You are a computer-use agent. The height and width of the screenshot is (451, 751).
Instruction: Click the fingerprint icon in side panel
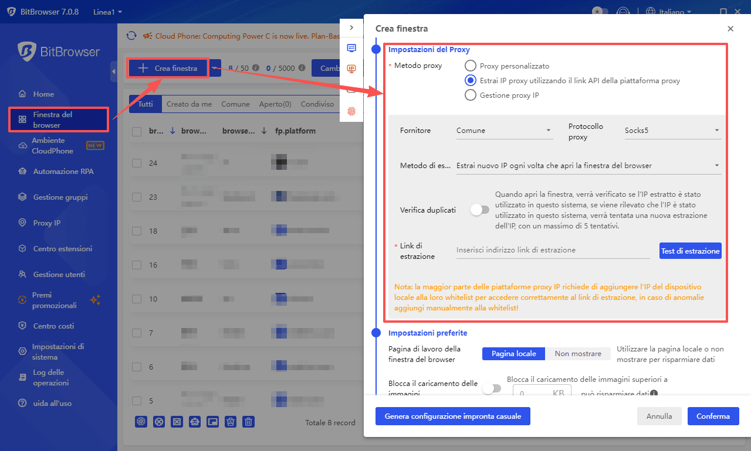351,110
